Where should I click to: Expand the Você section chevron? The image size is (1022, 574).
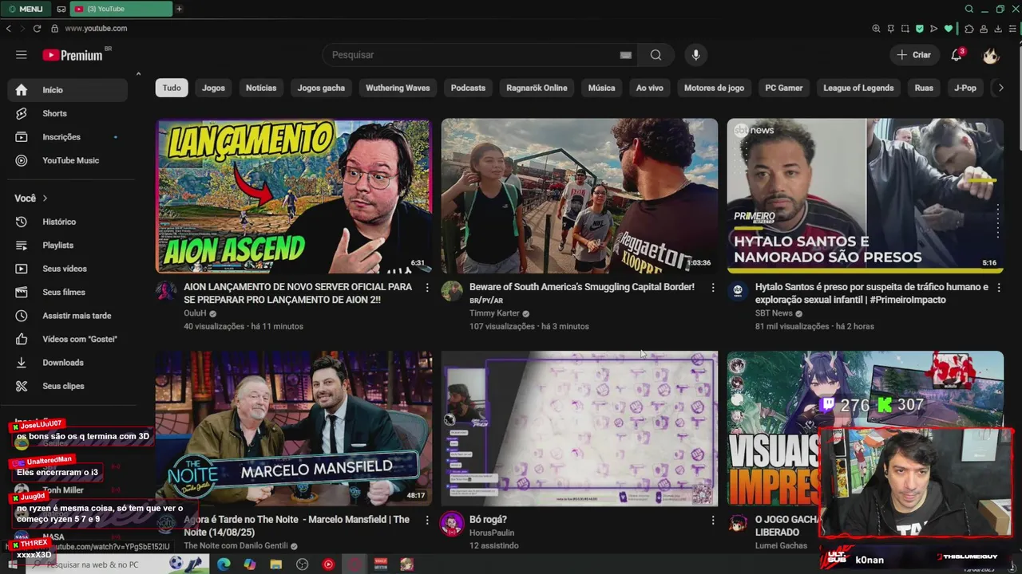click(45, 198)
